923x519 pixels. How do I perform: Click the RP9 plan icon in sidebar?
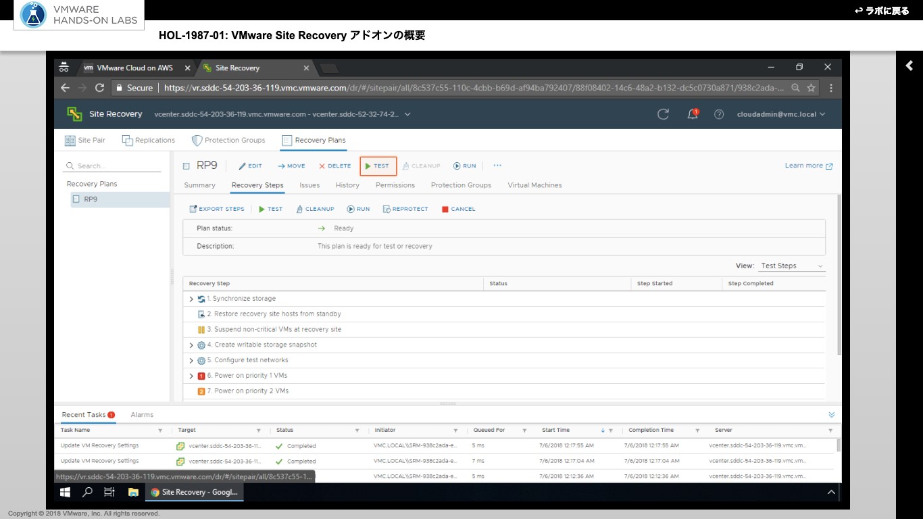(76, 199)
